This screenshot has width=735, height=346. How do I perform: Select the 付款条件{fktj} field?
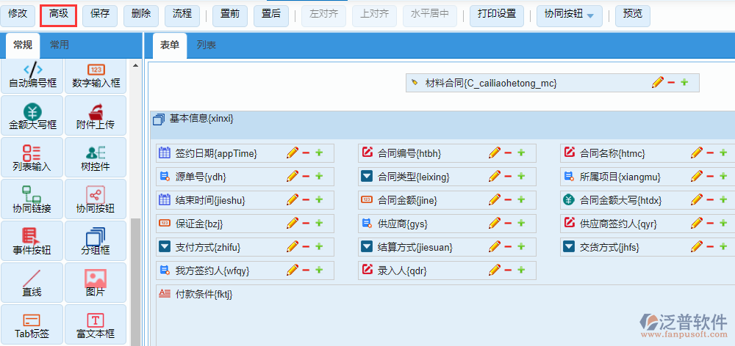click(445, 314)
